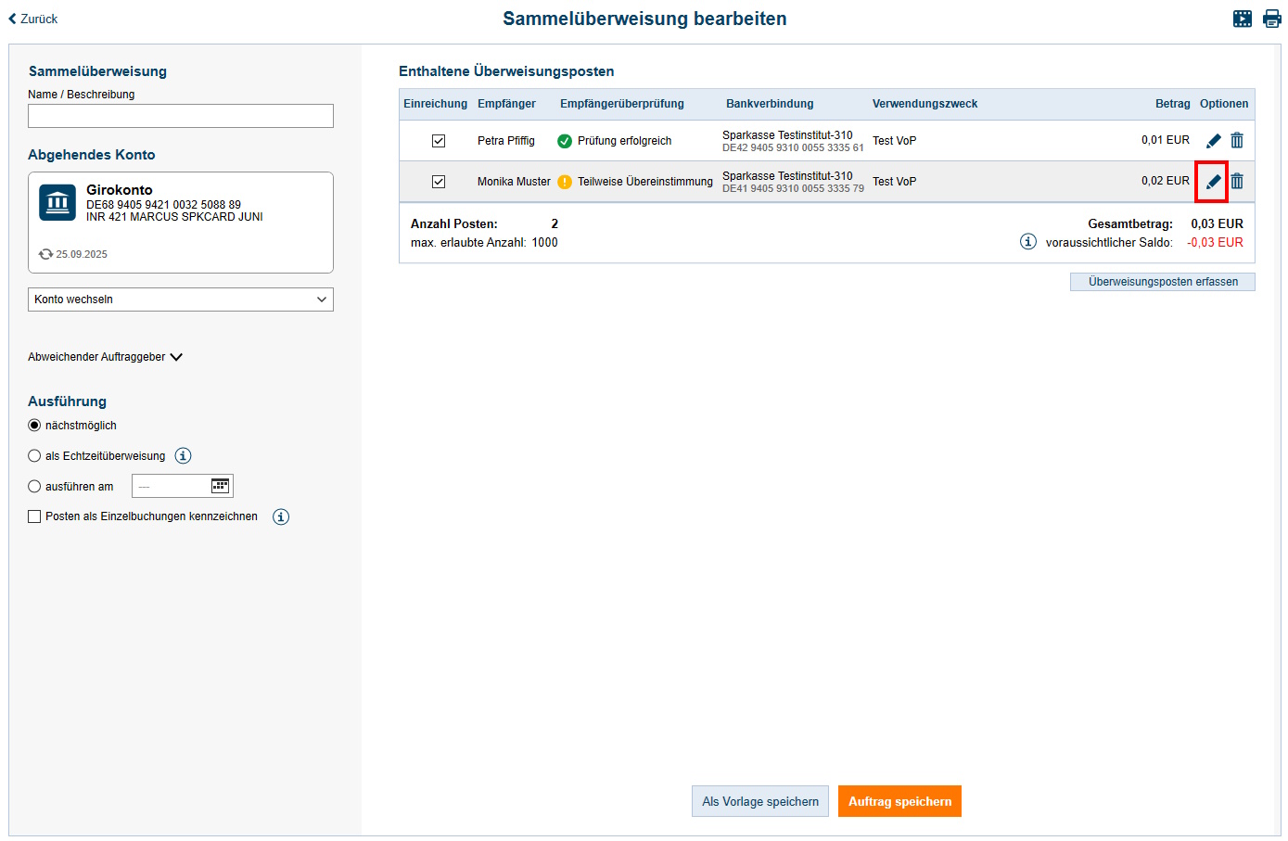Show info for Einzelbuchungen option

(x=281, y=517)
